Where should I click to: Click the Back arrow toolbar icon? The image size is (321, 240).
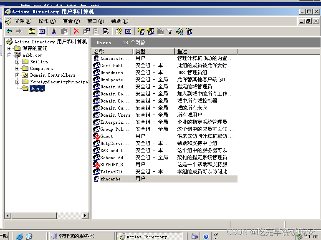click(x=9, y=31)
